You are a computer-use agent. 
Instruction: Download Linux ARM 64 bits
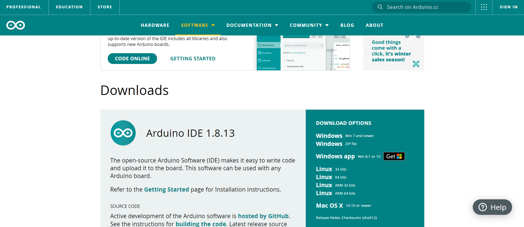coord(335,193)
